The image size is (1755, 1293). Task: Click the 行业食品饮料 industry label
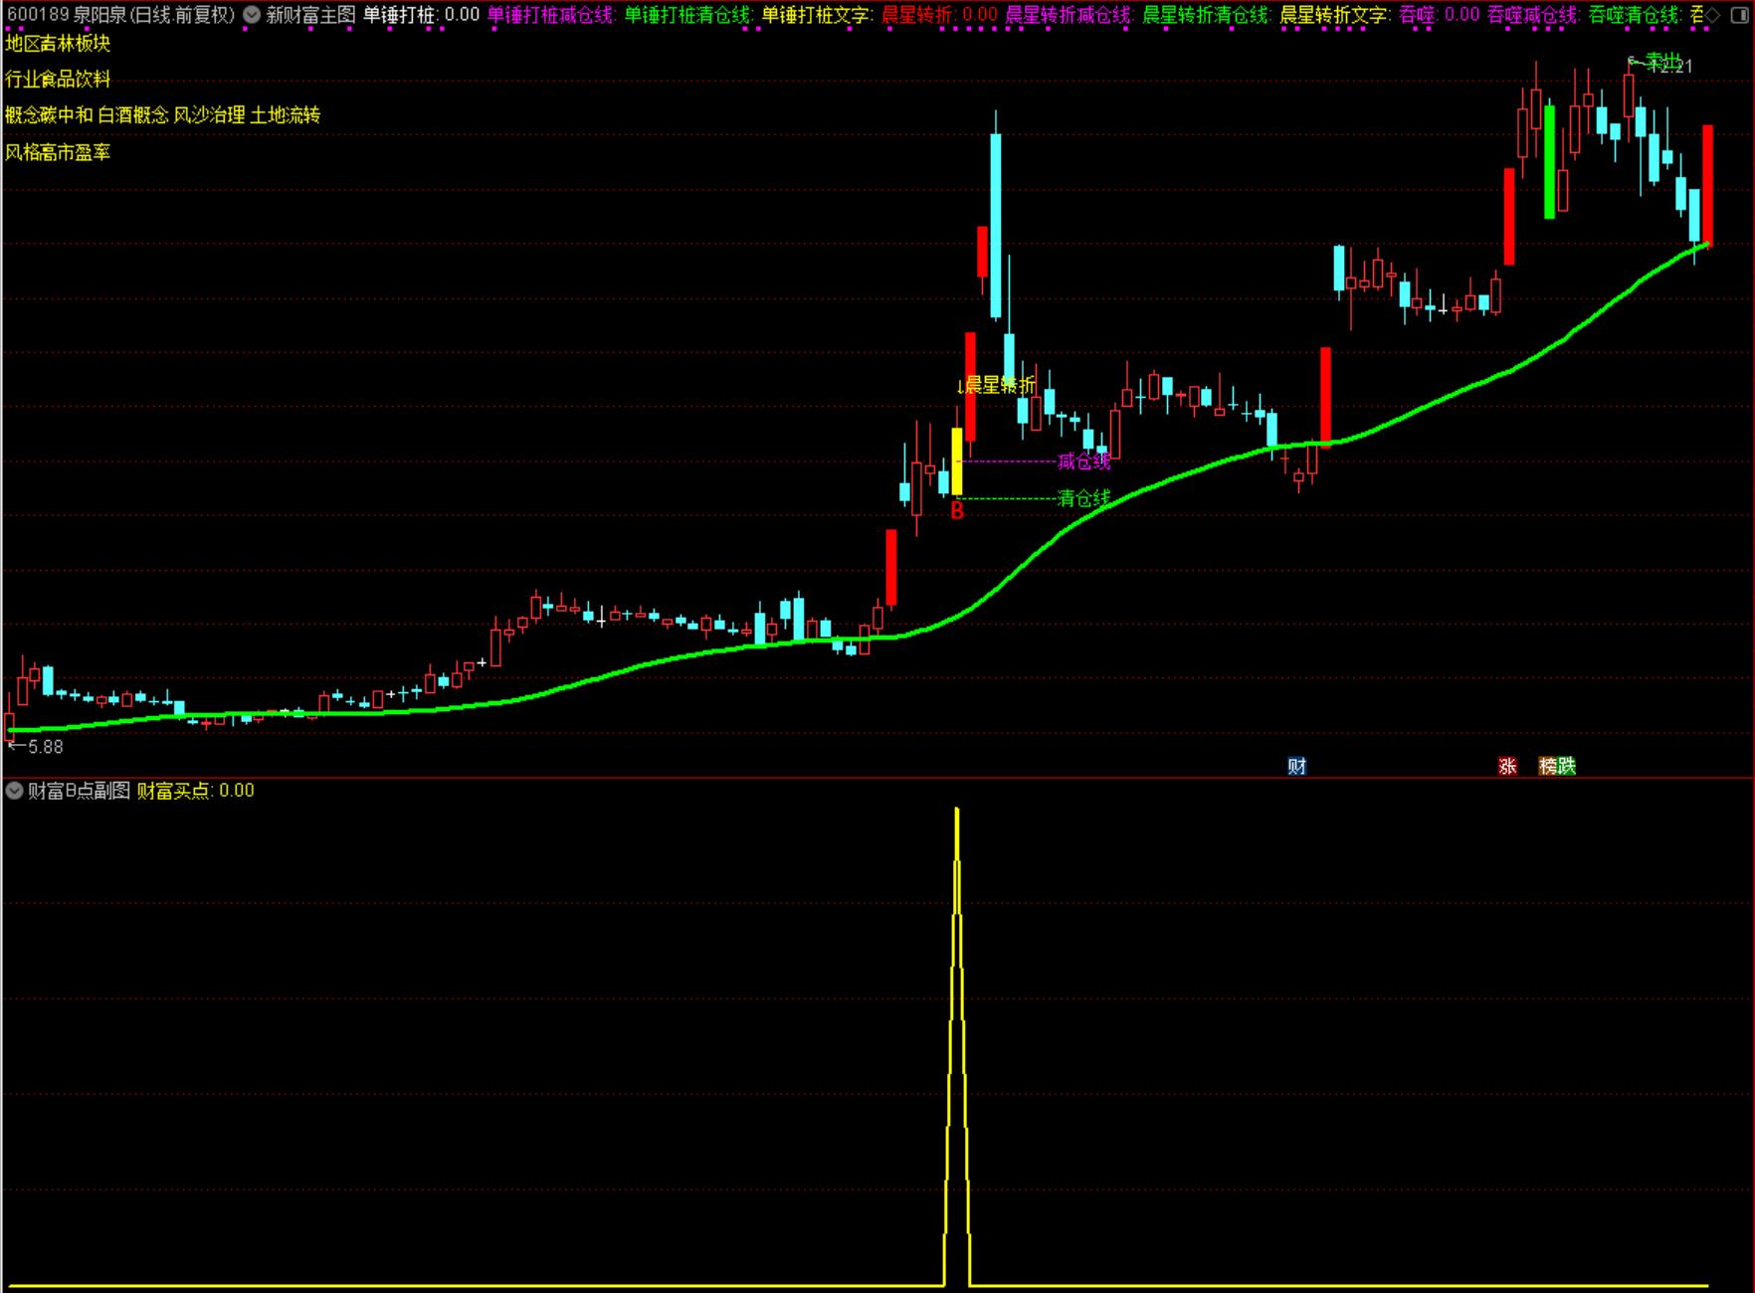[58, 80]
